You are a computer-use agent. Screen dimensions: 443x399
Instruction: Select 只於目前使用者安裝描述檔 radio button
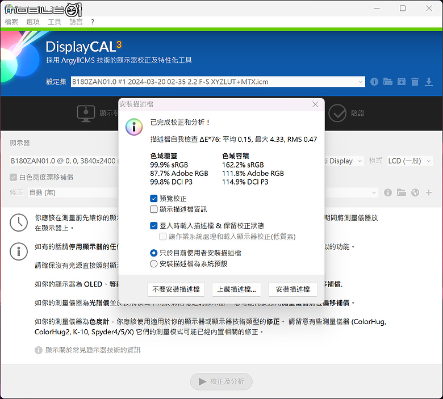[x=154, y=253]
